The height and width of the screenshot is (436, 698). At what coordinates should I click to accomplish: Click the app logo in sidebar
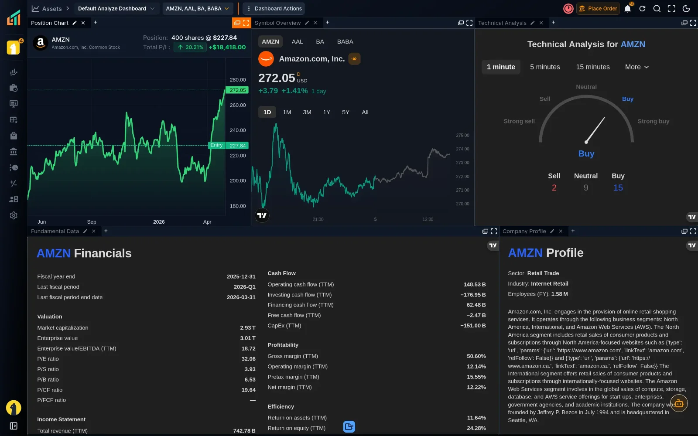(14, 18)
